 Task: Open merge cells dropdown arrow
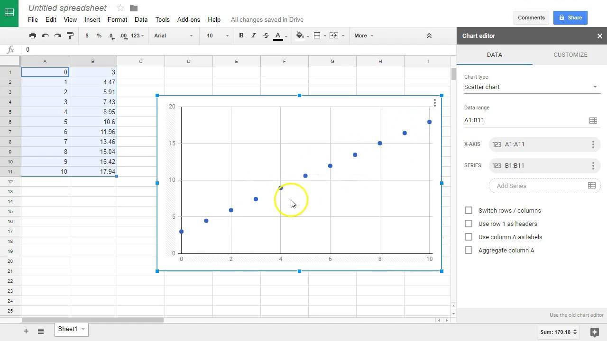pyautogui.click(x=342, y=36)
